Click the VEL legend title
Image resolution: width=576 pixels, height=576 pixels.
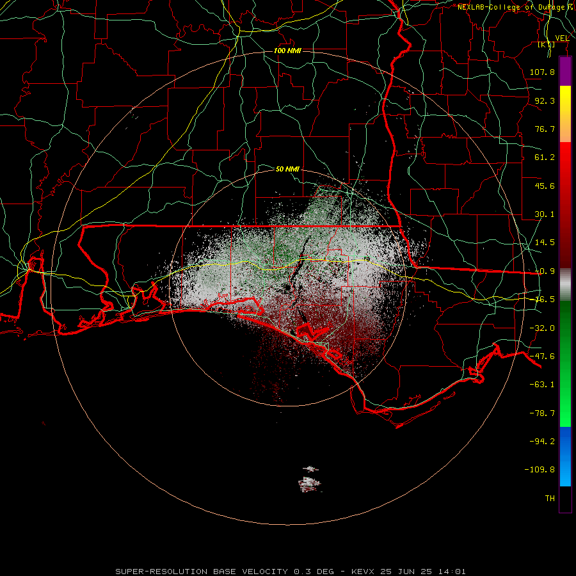pos(562,38)
